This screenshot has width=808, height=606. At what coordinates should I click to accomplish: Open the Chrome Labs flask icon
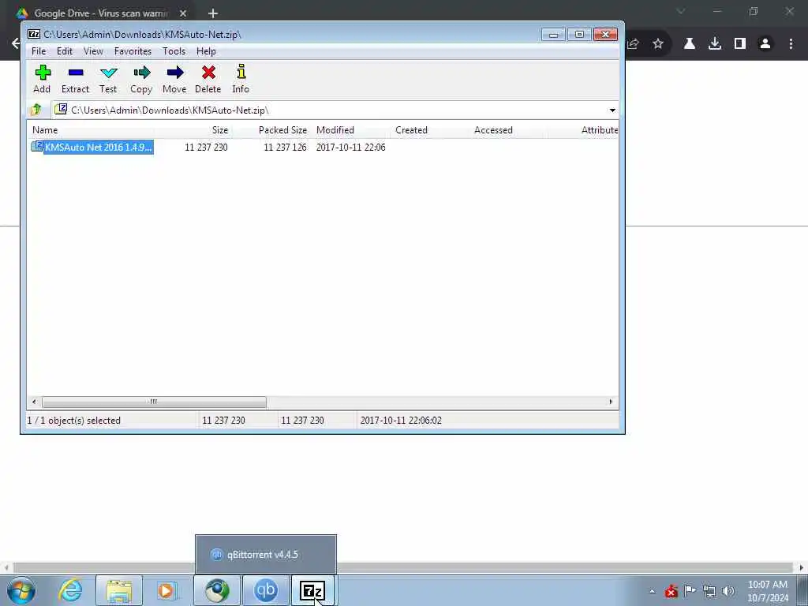(x=690, y=44)
